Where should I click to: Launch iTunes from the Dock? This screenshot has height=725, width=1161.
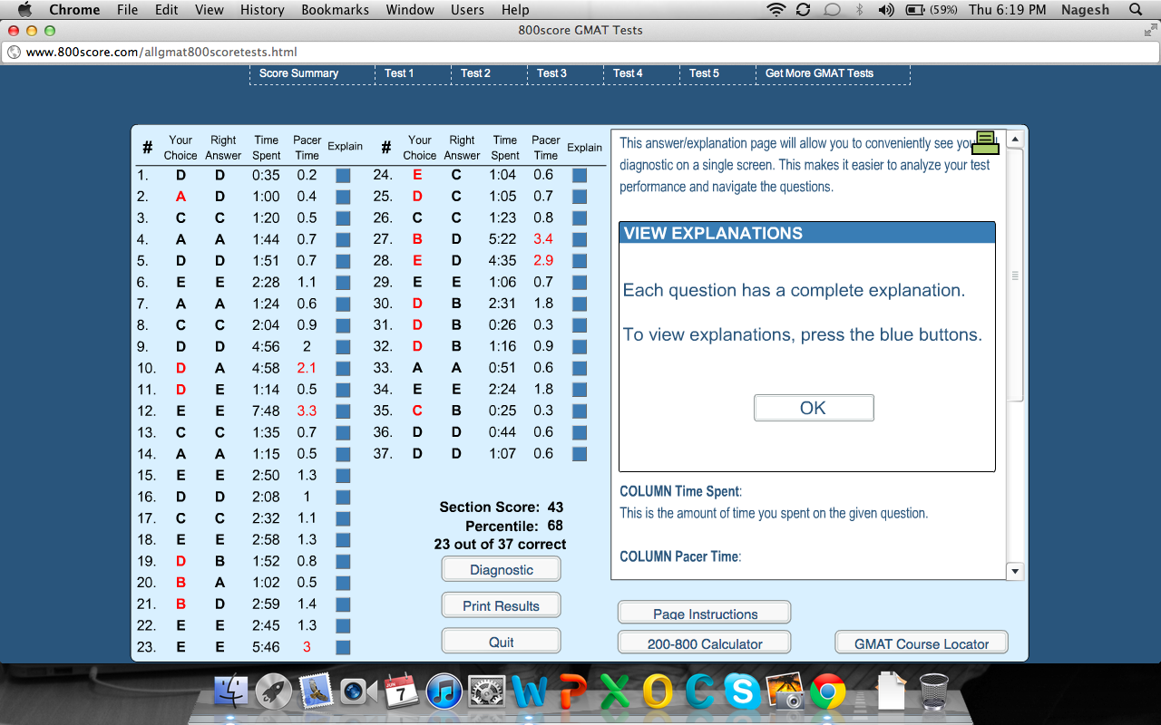pyautogui.click(x=444, y=691)
